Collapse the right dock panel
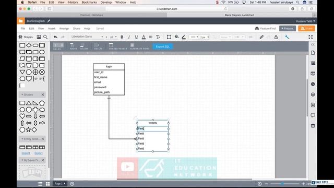The width and height of the screenshot is (334, 188). (x=313, y=44)
